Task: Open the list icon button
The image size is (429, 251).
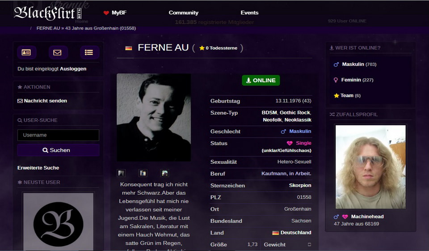Action: pyautogui.click(x=89, y=52)
